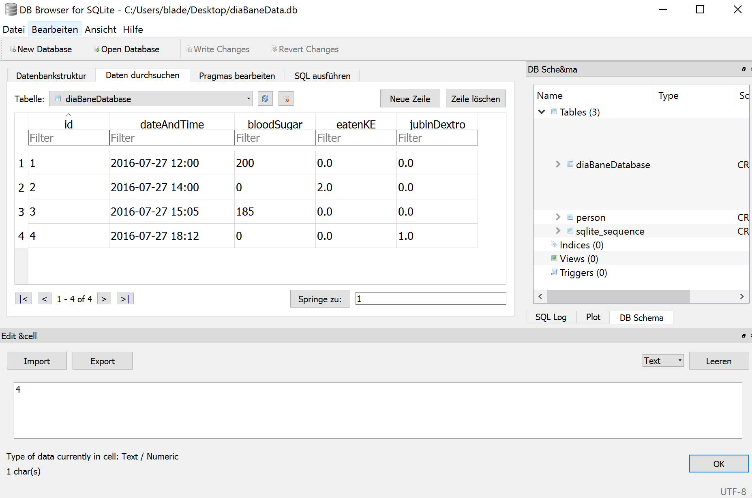Click the dateAndTime filter field

[x=172, y=137]
